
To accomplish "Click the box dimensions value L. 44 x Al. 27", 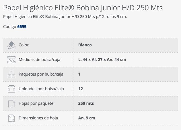I will point(102,60).
